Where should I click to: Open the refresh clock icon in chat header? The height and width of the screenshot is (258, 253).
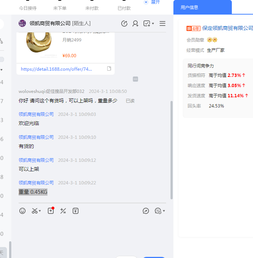124,24
